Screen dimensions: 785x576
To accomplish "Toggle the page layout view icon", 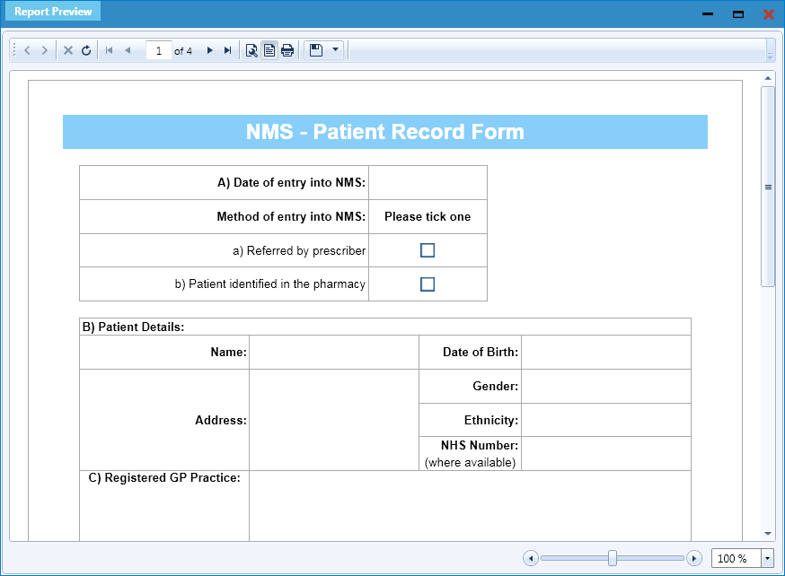I will click(269, 50).
